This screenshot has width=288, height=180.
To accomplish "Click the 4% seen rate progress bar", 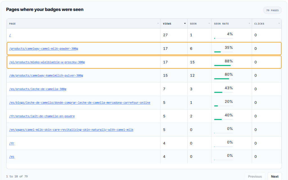I will 223,38.
